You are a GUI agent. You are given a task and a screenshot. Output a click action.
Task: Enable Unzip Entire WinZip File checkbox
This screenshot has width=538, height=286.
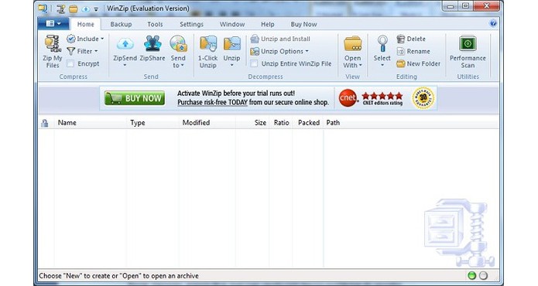coord(254,63)
